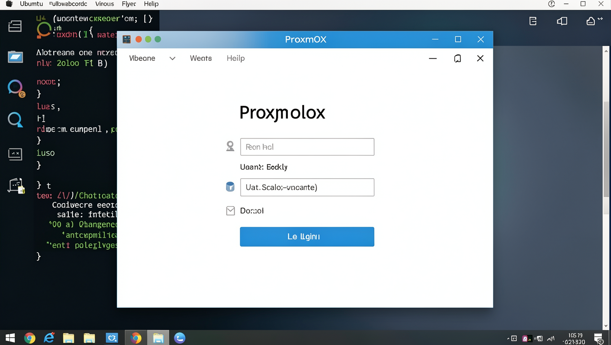Click the X icon in ProxmOX menu row
Viewport: 611px width, 345px height.
[x=480, y=58]
